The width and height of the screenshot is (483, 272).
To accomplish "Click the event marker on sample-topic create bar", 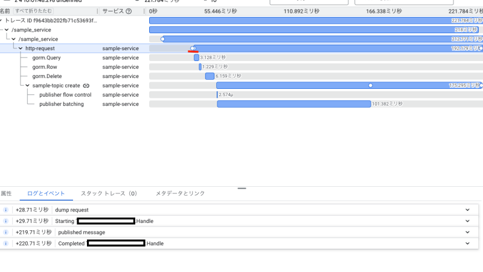I will 371,85.
